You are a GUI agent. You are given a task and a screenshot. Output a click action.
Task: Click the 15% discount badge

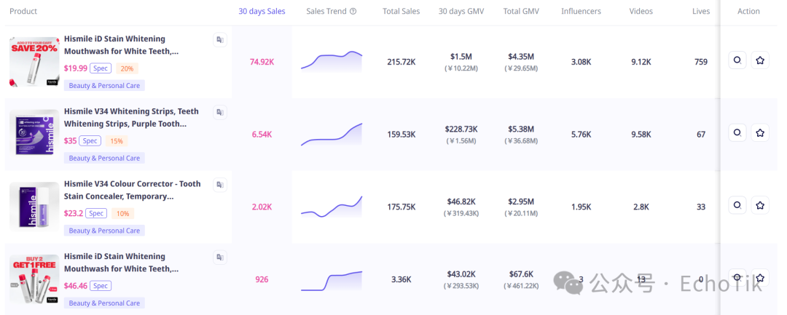coord(117,141)
